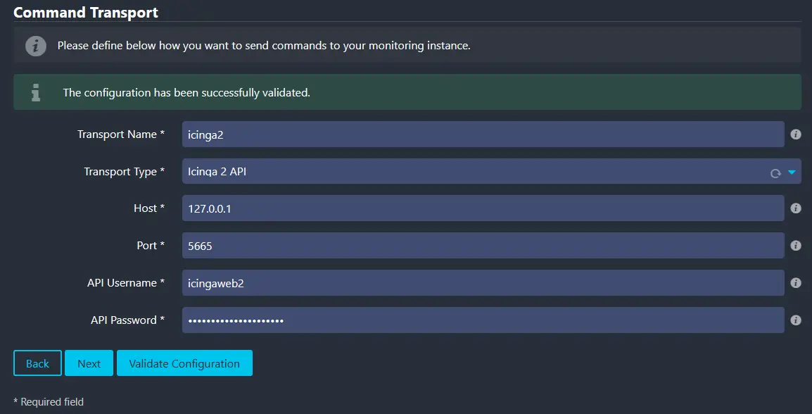The width and height of the screenshot is (812, 414).
Task: Go back with the Back button
Action: [37, 363]
